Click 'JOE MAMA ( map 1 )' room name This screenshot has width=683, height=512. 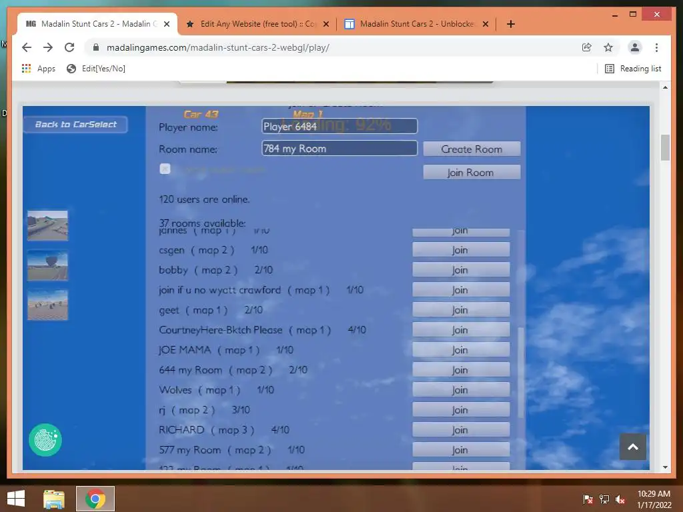pos(209,350)
